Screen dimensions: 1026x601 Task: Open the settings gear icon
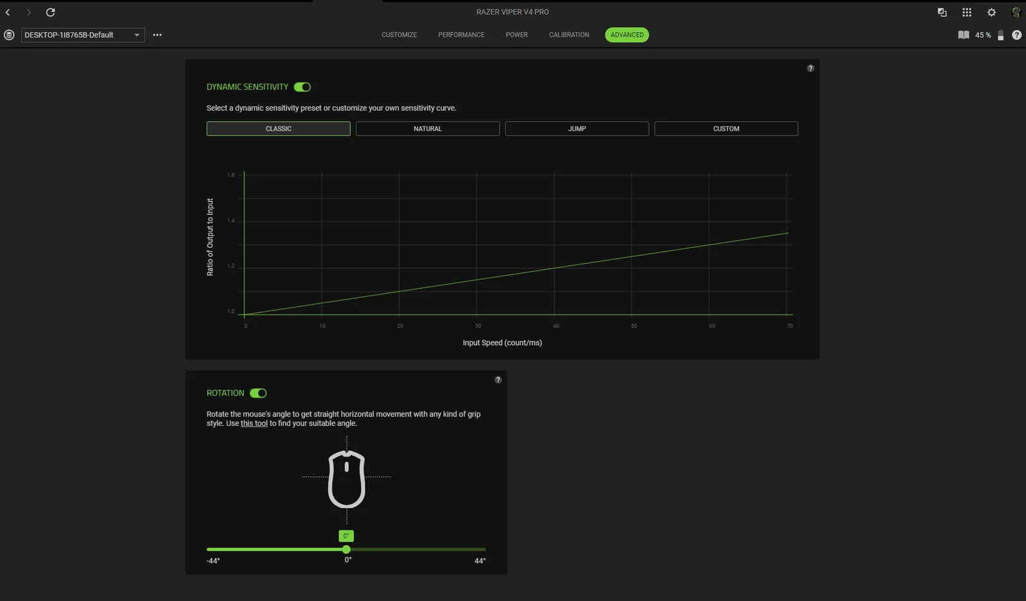[x=991, y=12]
